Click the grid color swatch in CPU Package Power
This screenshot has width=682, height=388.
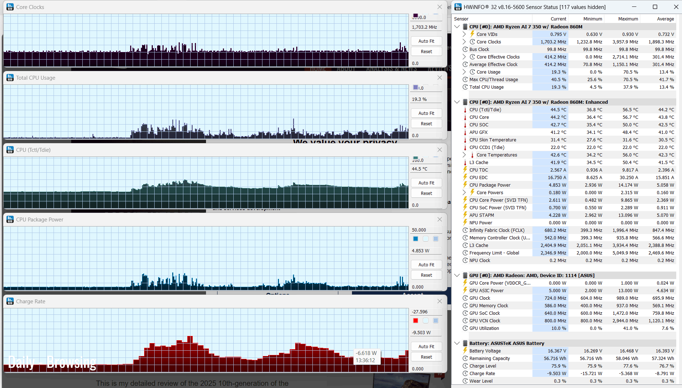pyautogui.click(x=436, y=239)
